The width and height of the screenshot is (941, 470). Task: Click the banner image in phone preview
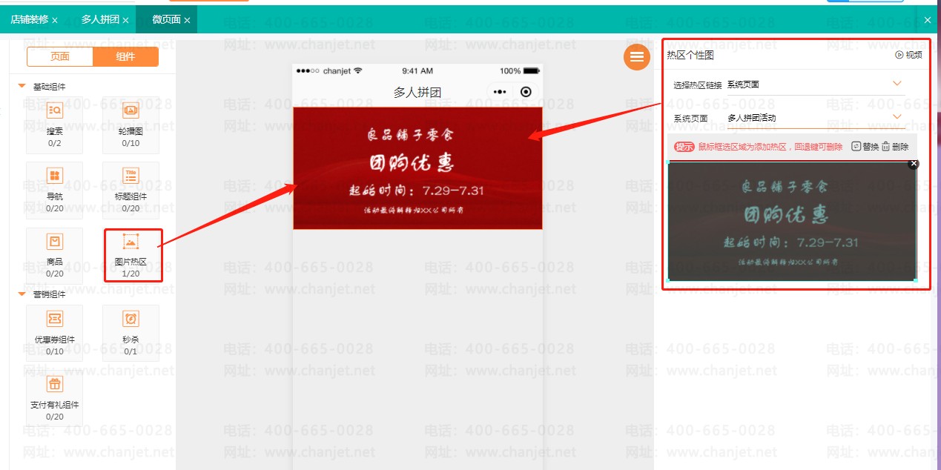click(417, 168)
